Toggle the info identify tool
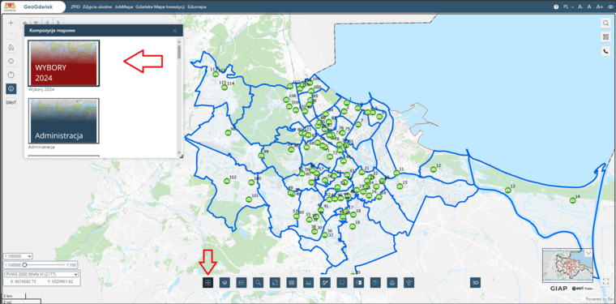This screenshot has height=304, width=616. (11, 88)
